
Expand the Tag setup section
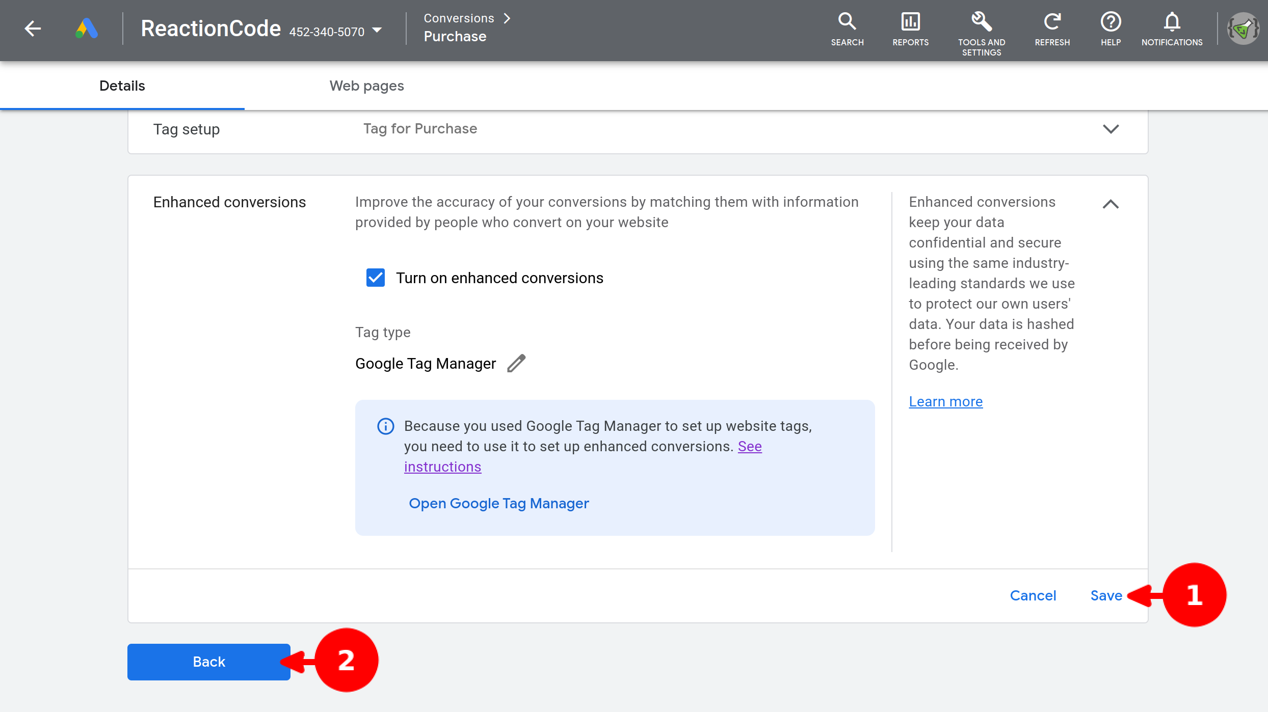pyautogui.click(x=1111, y=129)
